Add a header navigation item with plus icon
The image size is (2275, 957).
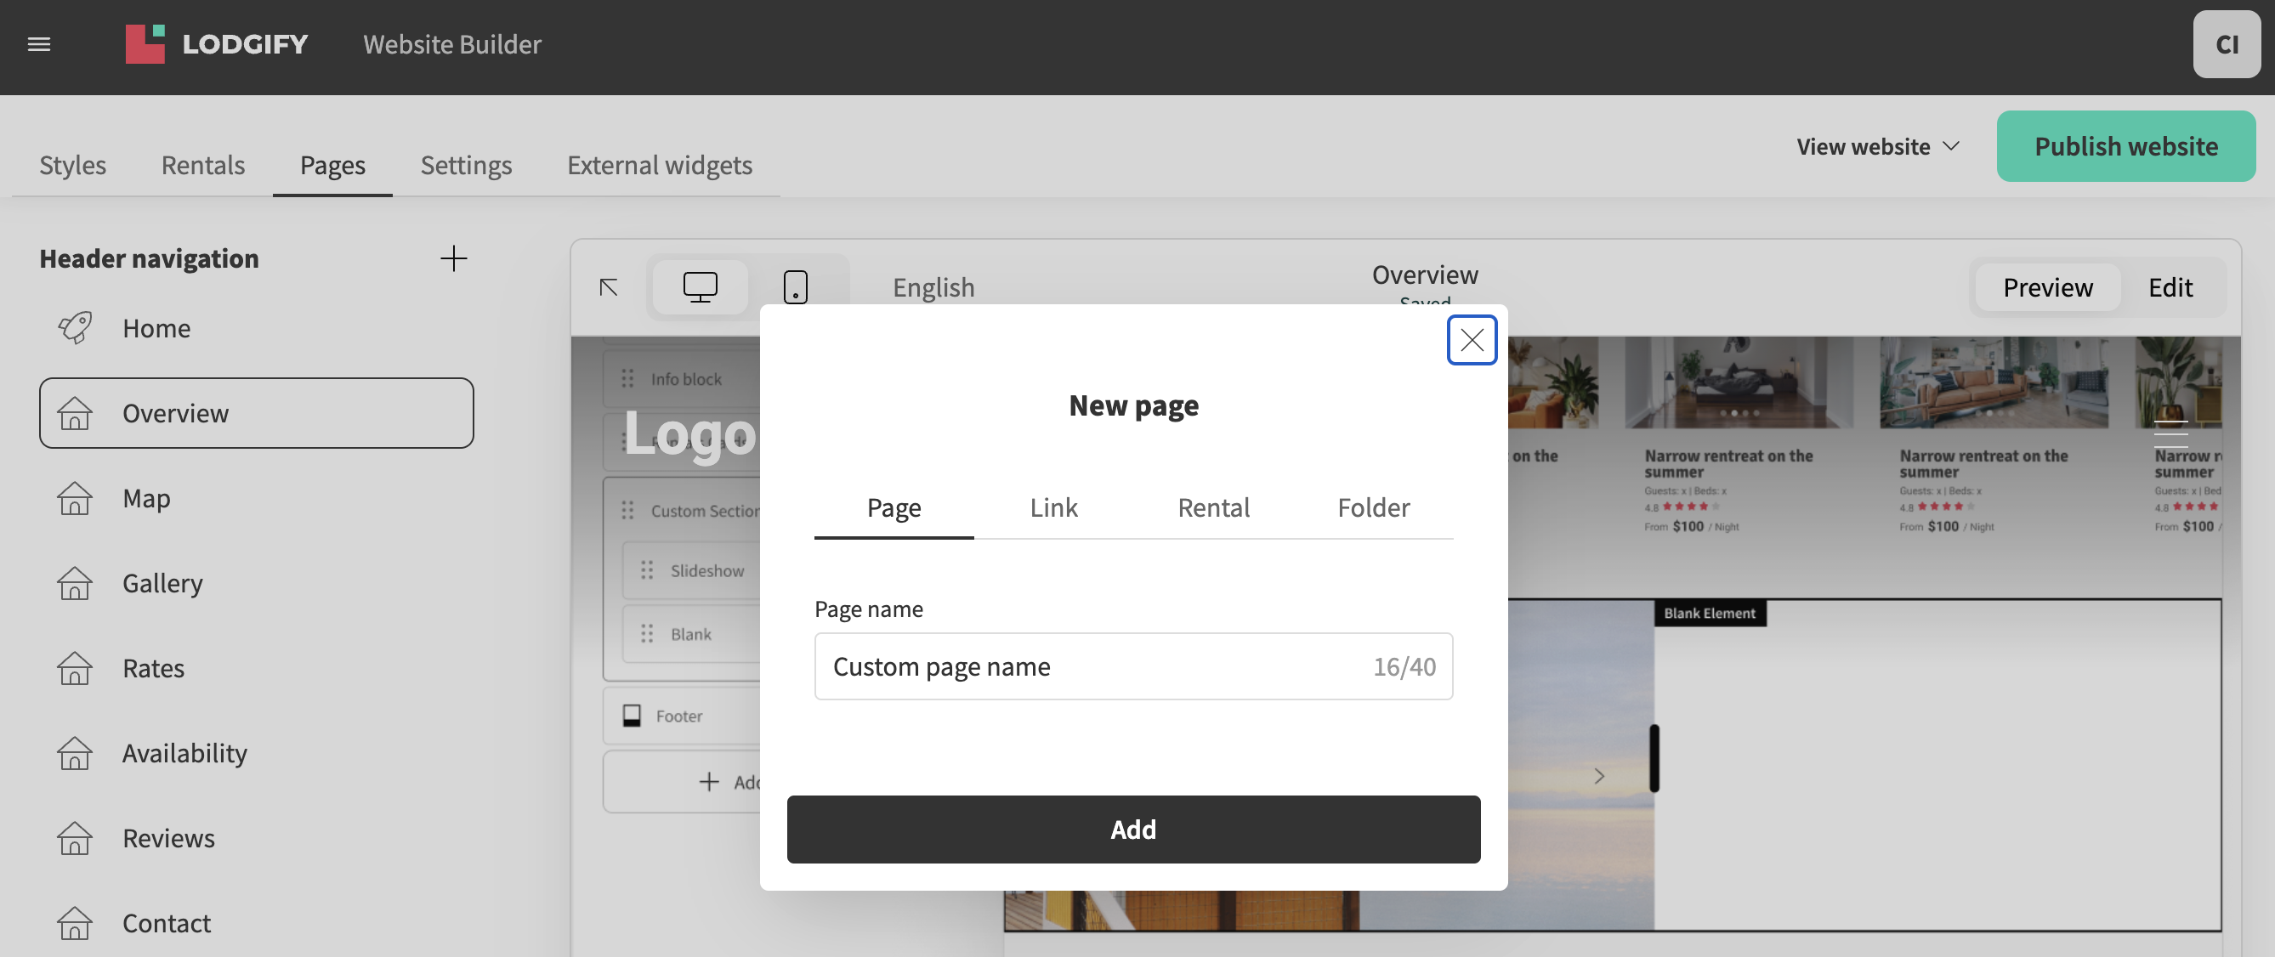point(453,258)
